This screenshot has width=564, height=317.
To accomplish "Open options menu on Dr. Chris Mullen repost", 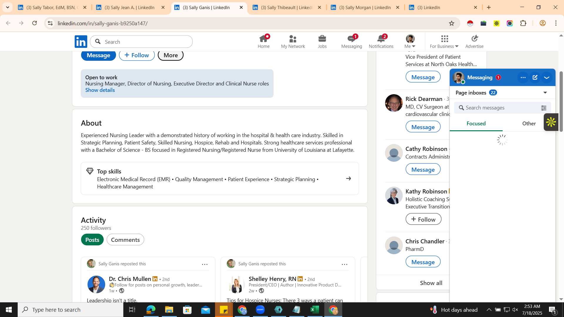I will pos(205,264).
